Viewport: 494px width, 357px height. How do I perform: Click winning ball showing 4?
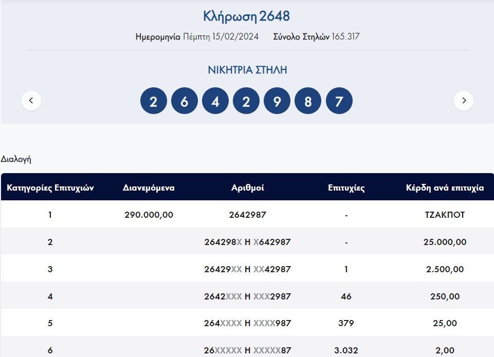(x=215, y=101)
